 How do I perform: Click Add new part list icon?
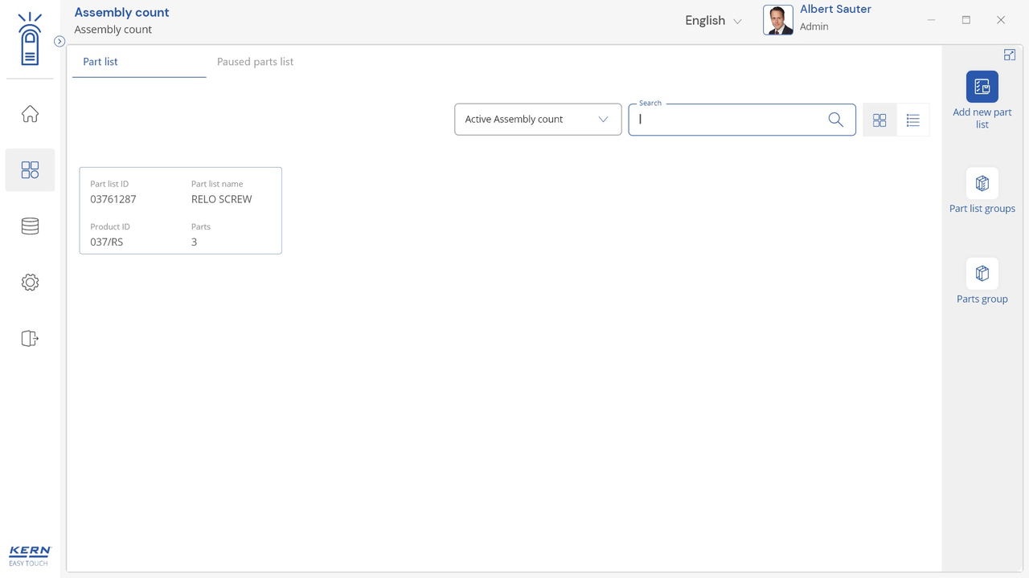[982, 87]
